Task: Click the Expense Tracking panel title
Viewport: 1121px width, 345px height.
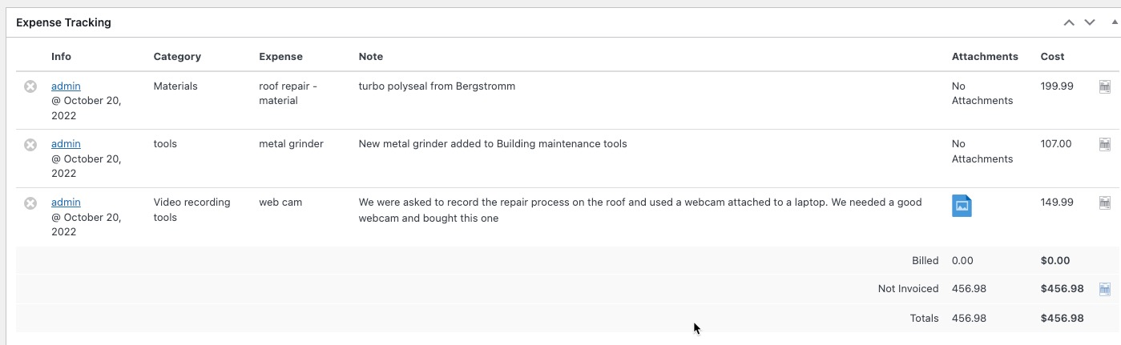Action: [63, 22]
